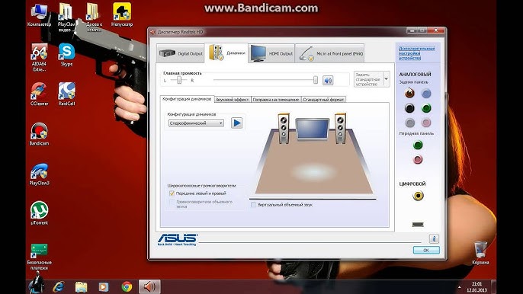The image size is (523, 294).
Task: Adjust the L-R balance slider
Action: 179,80
